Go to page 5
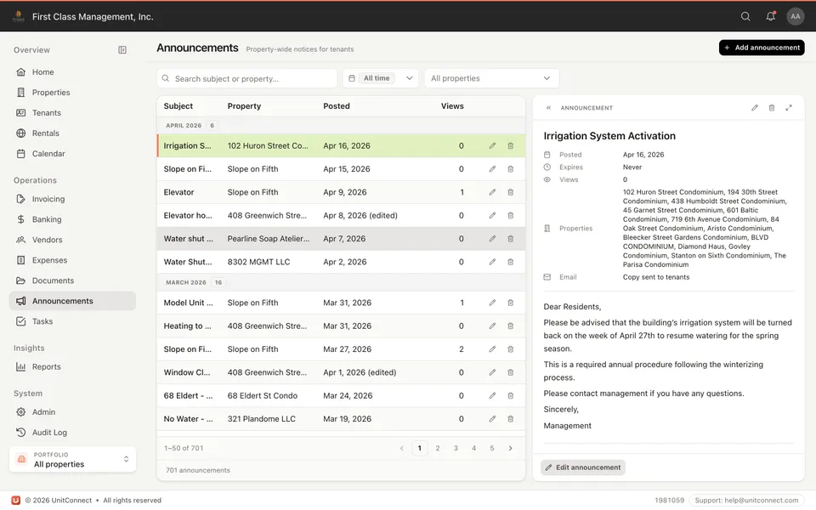This screenshot has height=510, width=816. [x=492, y=448]
